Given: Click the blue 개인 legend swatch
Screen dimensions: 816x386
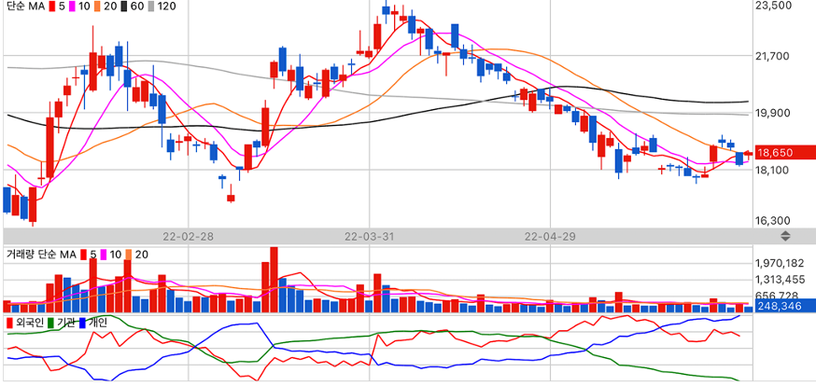Looking at the screenshot, I should [x=83, y=323].
